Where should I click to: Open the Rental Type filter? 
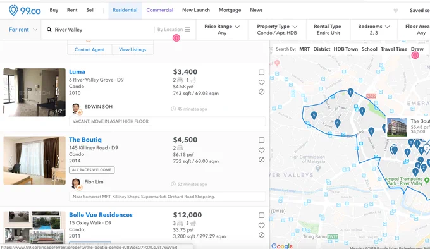(x=328, y=30)
